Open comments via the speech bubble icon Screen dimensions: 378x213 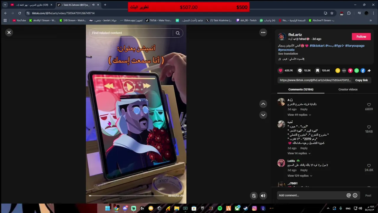[x=300, y=70]
